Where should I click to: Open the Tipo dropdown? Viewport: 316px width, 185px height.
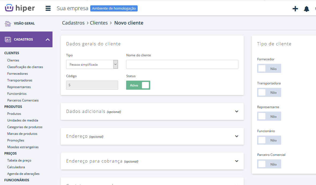[92, 64]
